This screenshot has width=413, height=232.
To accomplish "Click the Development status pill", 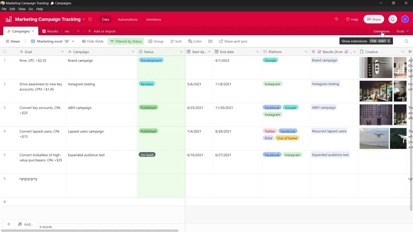I will [x=151, y=60].
